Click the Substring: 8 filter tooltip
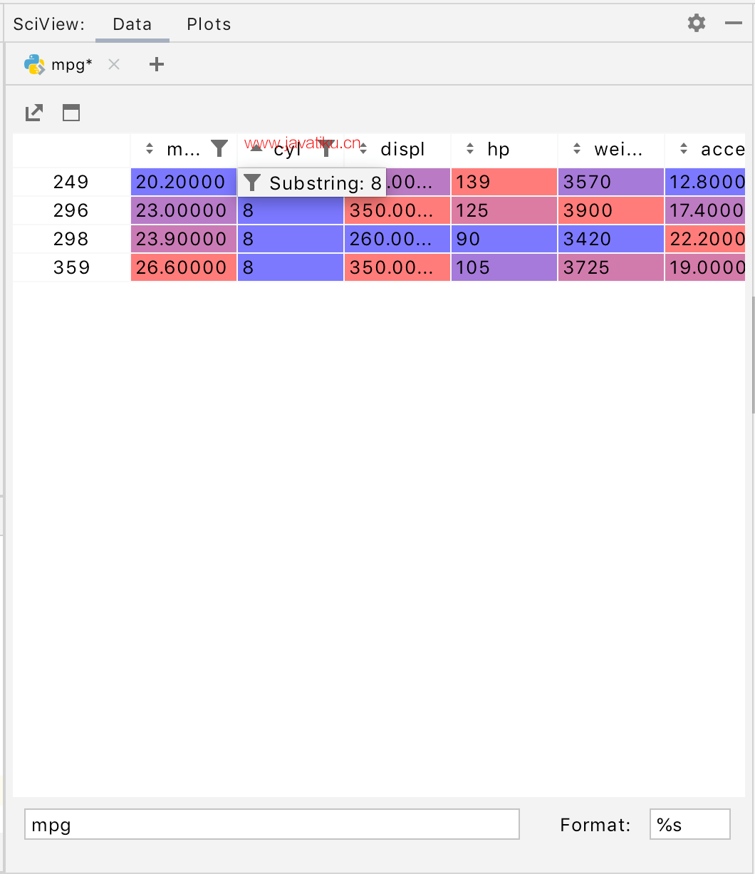 [x=312, y=183]
